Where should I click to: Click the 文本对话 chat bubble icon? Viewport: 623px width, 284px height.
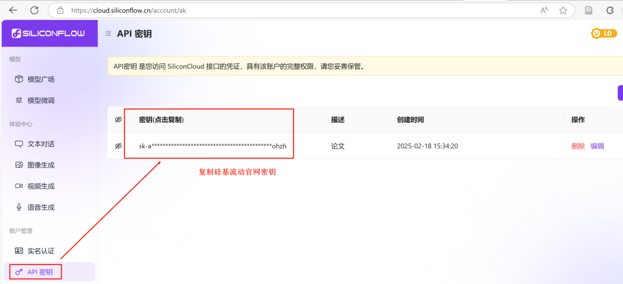tap(18, 144)
